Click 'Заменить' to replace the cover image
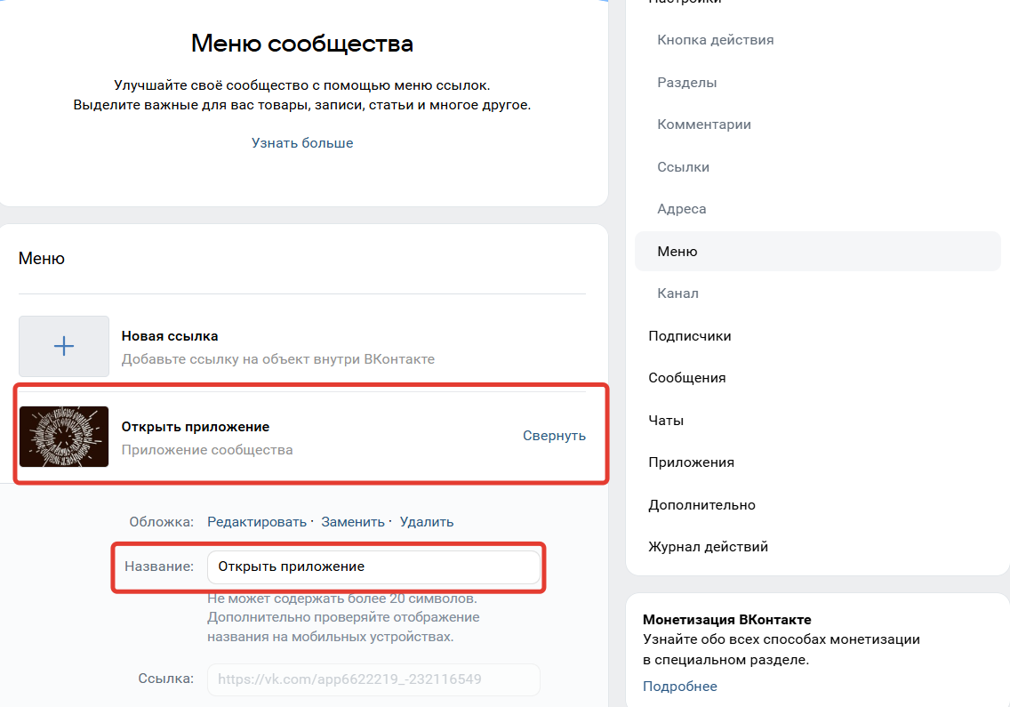Image resolution: width=1010 pixels, height=707 pixels. pyautogui.click(x=352, y=521)
